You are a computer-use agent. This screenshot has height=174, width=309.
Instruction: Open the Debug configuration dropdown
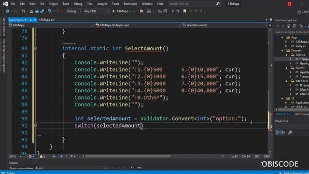[74, 11]
